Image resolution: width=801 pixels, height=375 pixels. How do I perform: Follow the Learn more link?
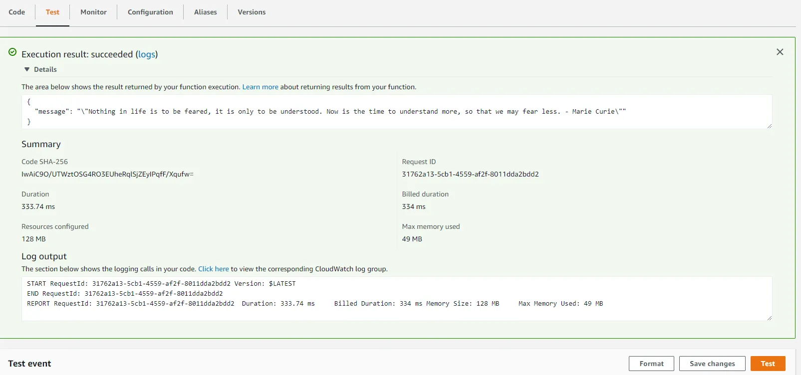(260, 87)
